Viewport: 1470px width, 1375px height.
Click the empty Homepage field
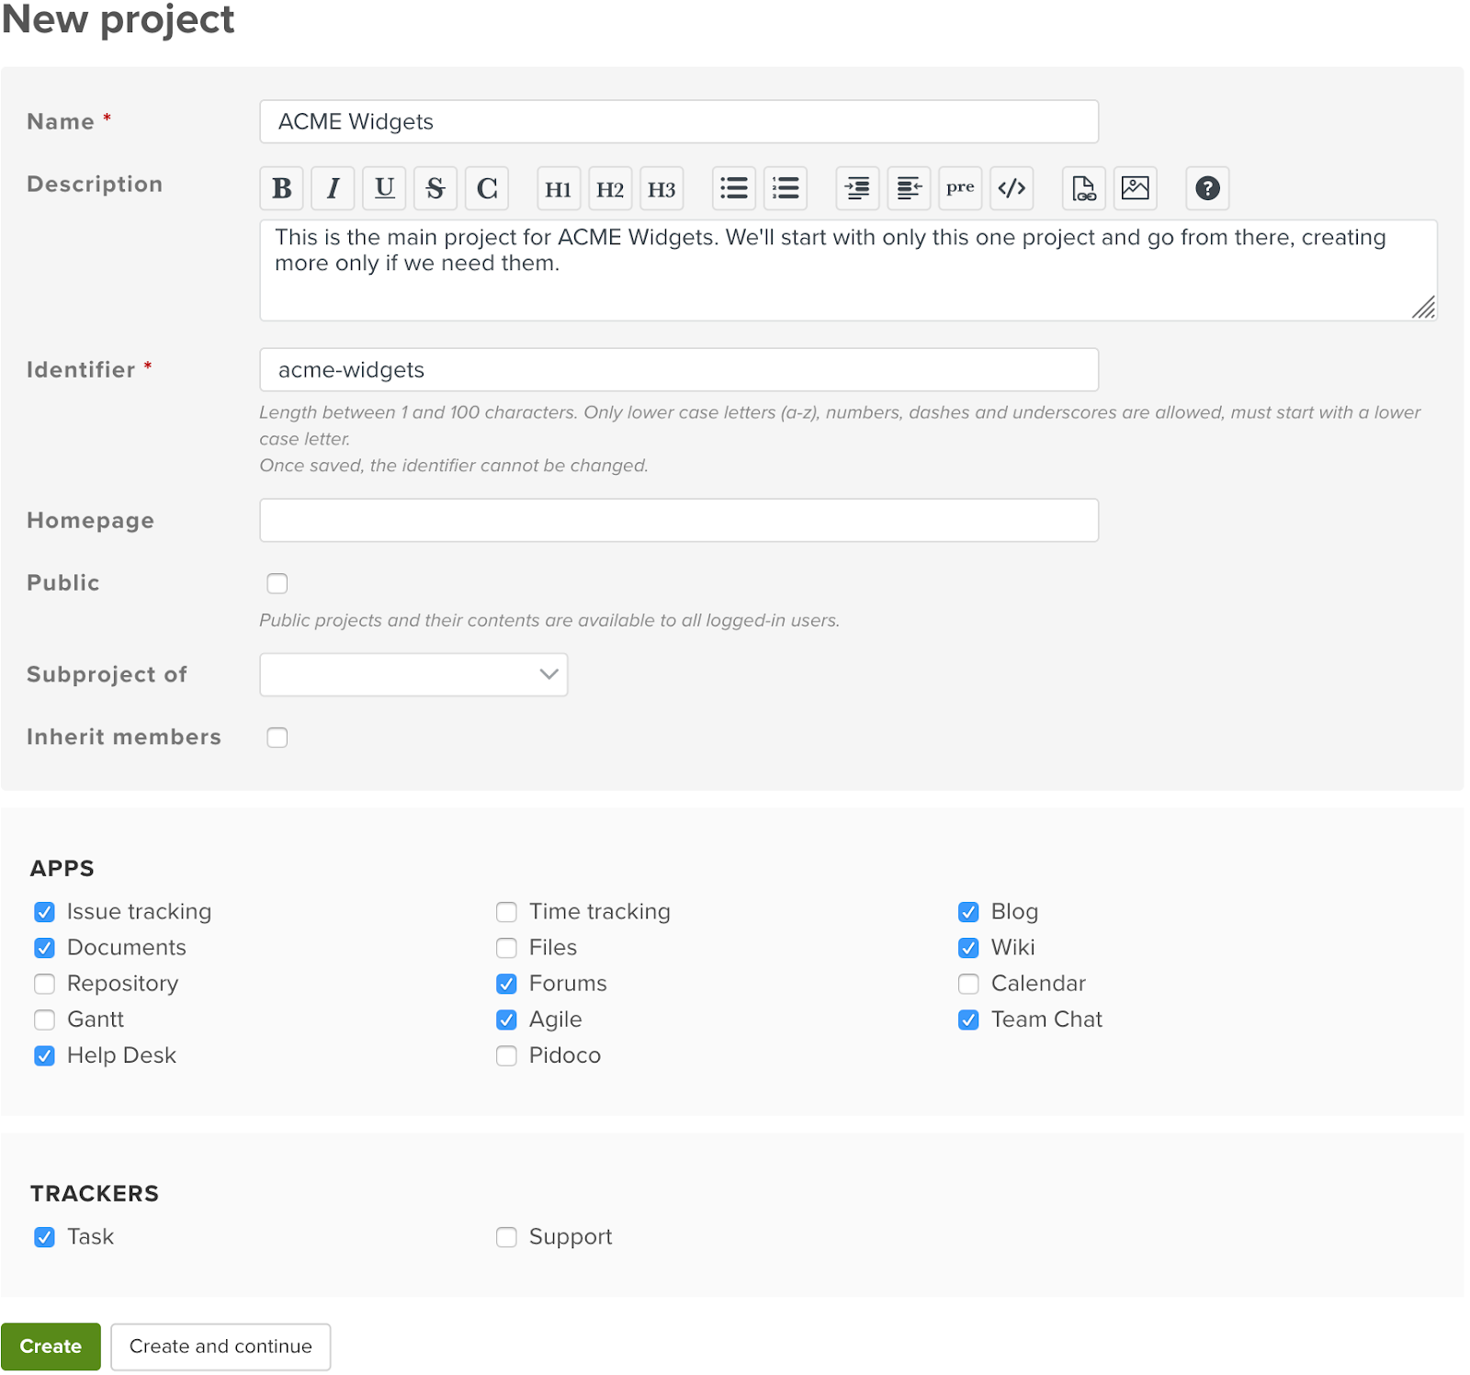coord(679,520)
